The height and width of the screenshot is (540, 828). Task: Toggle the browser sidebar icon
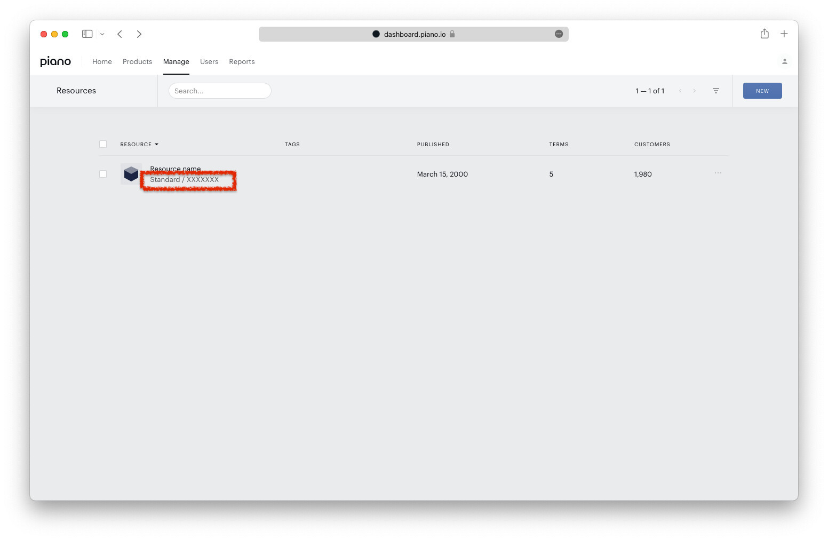coord(86,34)
